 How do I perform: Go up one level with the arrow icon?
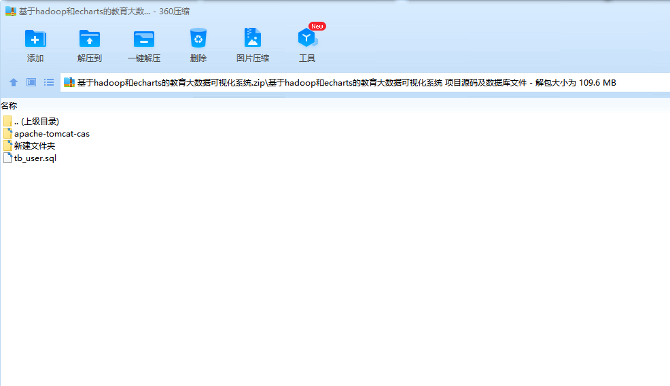[14, 82]
